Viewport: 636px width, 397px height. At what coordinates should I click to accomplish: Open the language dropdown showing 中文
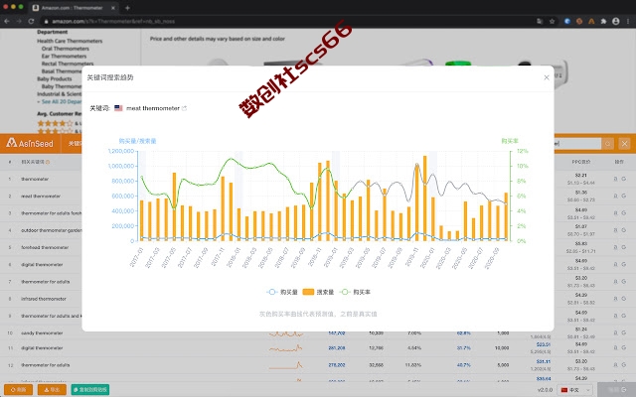(574, 390)
